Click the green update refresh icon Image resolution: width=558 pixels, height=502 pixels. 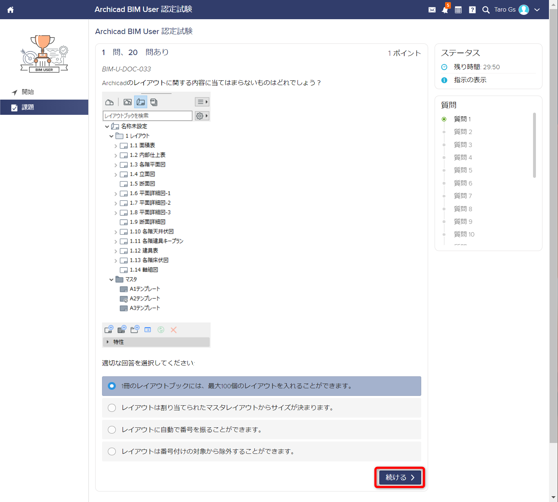[x=161, y=330]
